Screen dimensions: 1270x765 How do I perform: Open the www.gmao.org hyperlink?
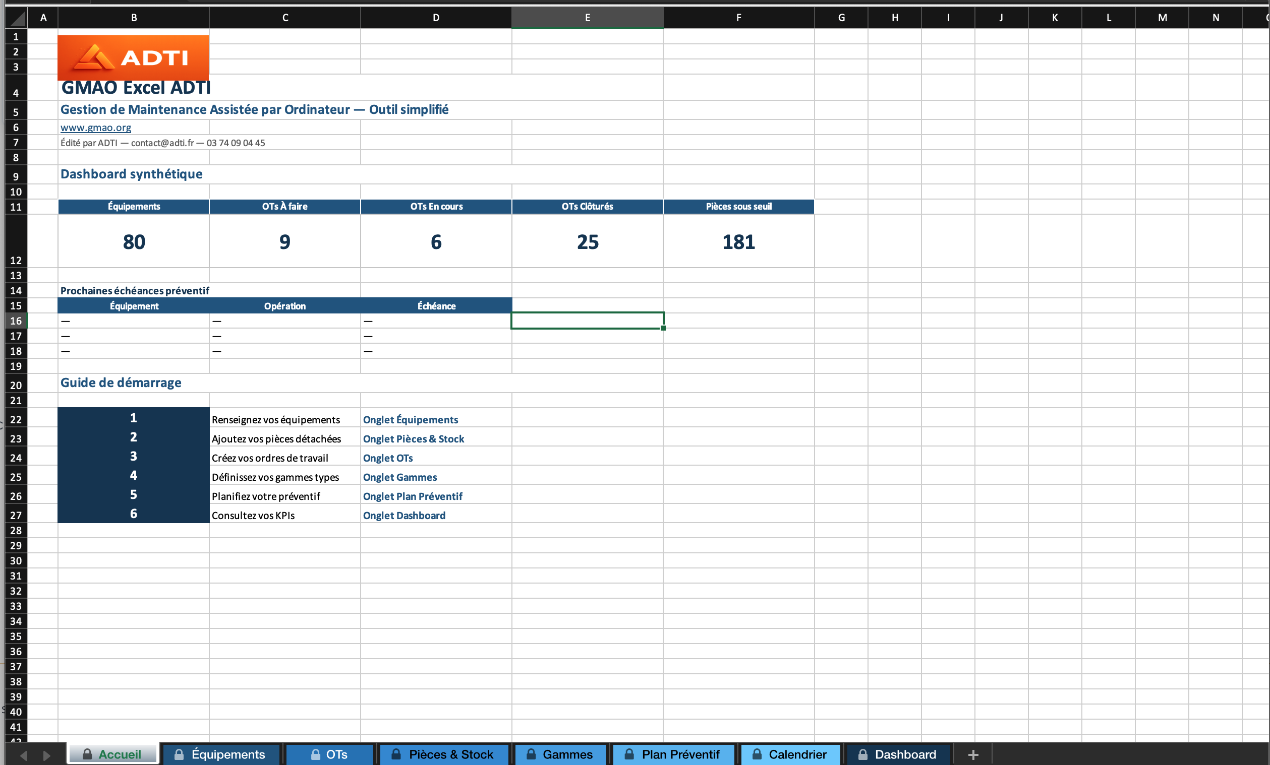95,127
